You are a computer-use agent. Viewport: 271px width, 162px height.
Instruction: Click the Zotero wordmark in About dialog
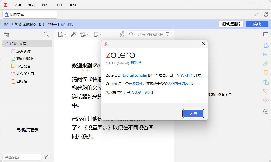(120, 55)
